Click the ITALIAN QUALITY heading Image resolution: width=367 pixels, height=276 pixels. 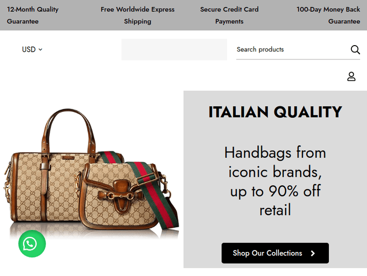pyautogui.click(x=275, y=112)
